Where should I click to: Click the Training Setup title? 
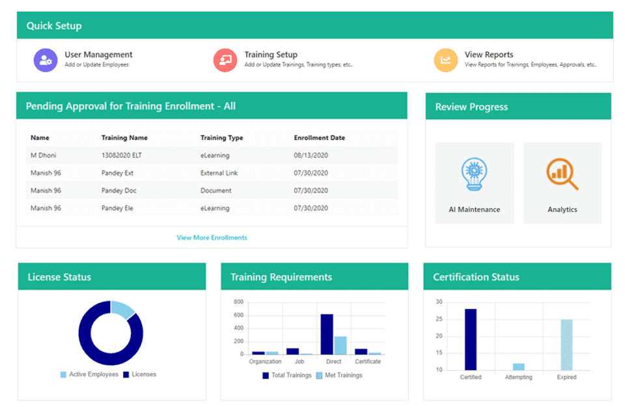pyautogui.click(x=271, y=55)
